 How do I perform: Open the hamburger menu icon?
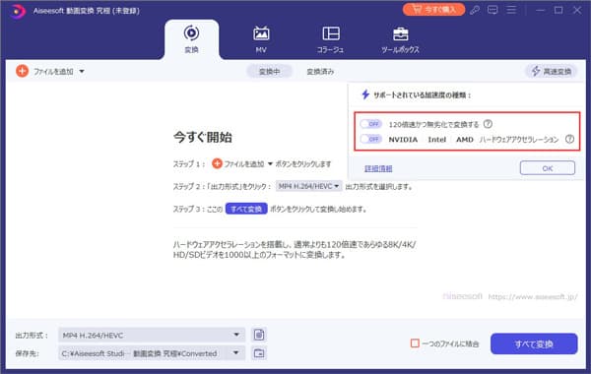[511, 10]
